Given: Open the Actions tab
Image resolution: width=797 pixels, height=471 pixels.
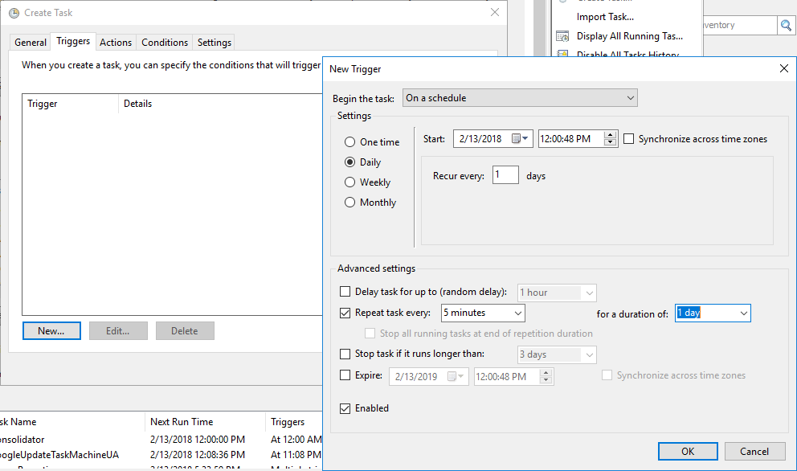Looking at the screenshot, I should point(116,43).
